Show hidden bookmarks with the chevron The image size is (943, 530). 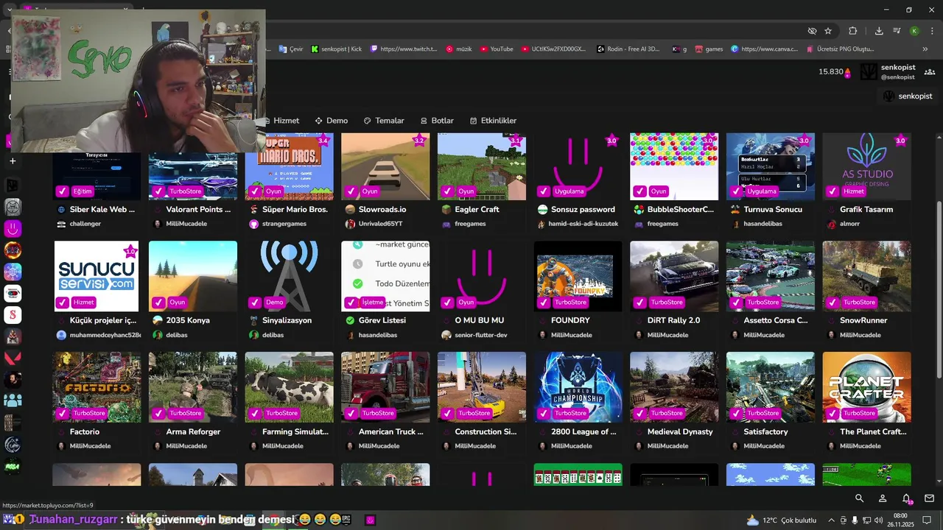[927, 49]
